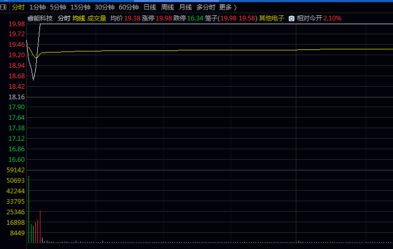Image resolution: width=393 pixels, height=249 pixels.
Task: Switch to the 60分钟 chart
Action: click(x=129, y=7)
